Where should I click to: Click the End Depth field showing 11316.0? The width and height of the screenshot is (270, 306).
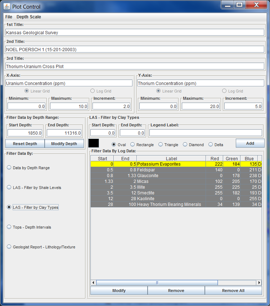tap(64, 133)
